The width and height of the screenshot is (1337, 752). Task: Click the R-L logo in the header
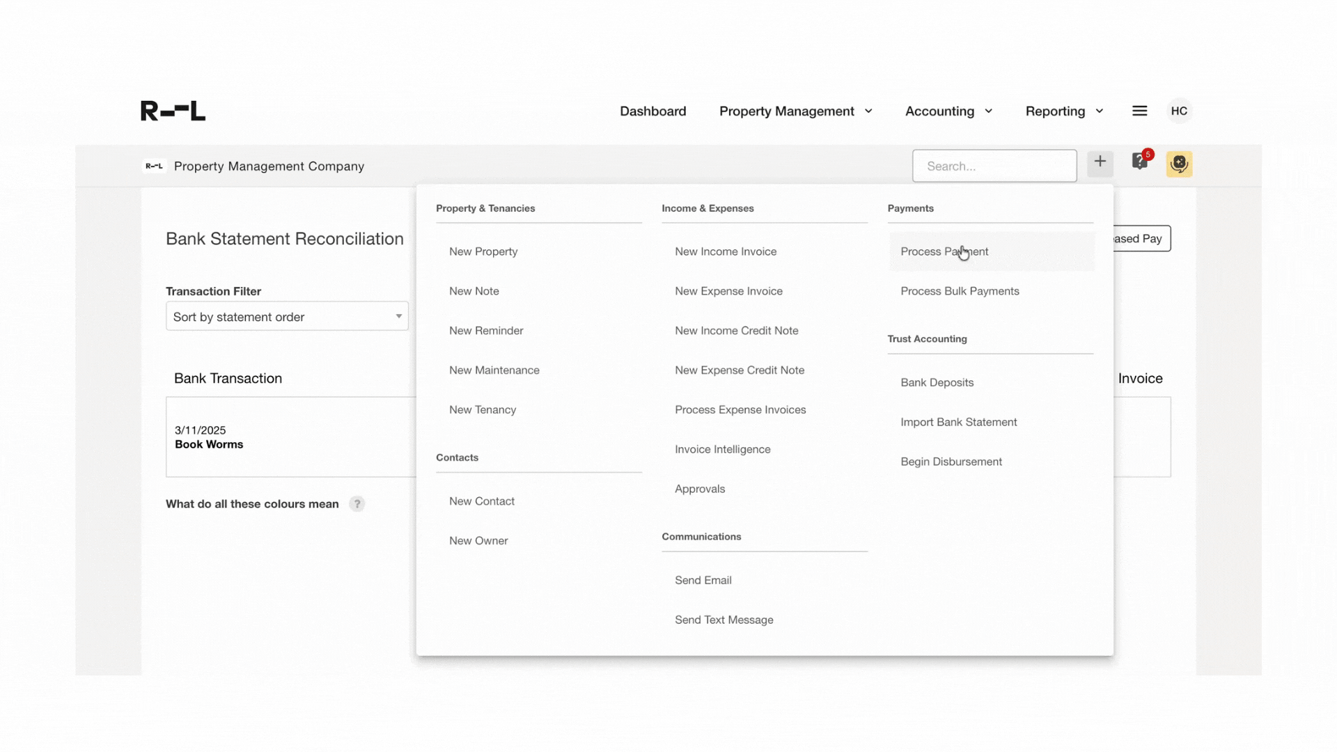tap(172, 110)
